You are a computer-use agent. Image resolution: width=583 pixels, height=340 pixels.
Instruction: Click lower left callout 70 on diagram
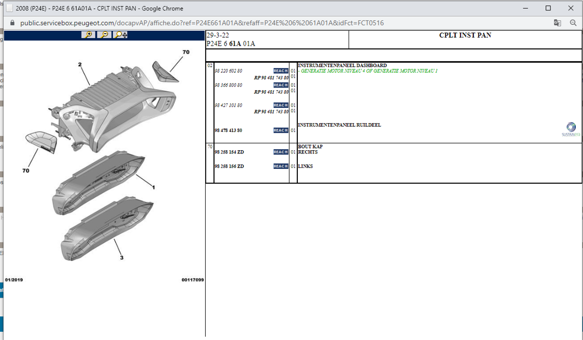(x=26, y=171)
